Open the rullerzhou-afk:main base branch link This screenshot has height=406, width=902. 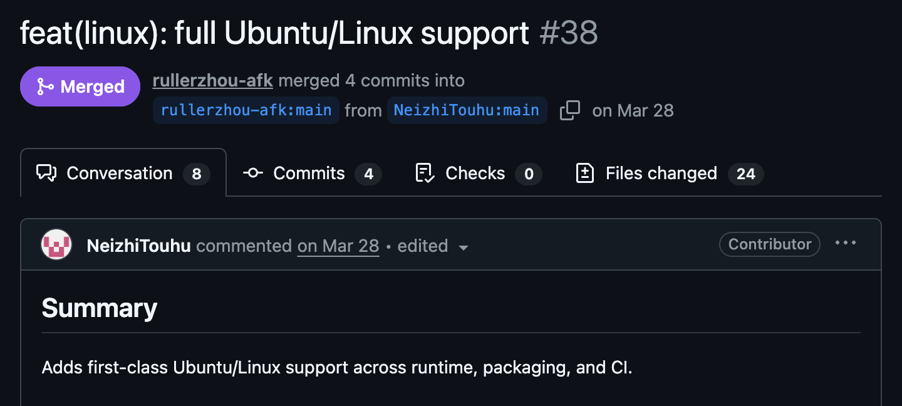point(246,110)
